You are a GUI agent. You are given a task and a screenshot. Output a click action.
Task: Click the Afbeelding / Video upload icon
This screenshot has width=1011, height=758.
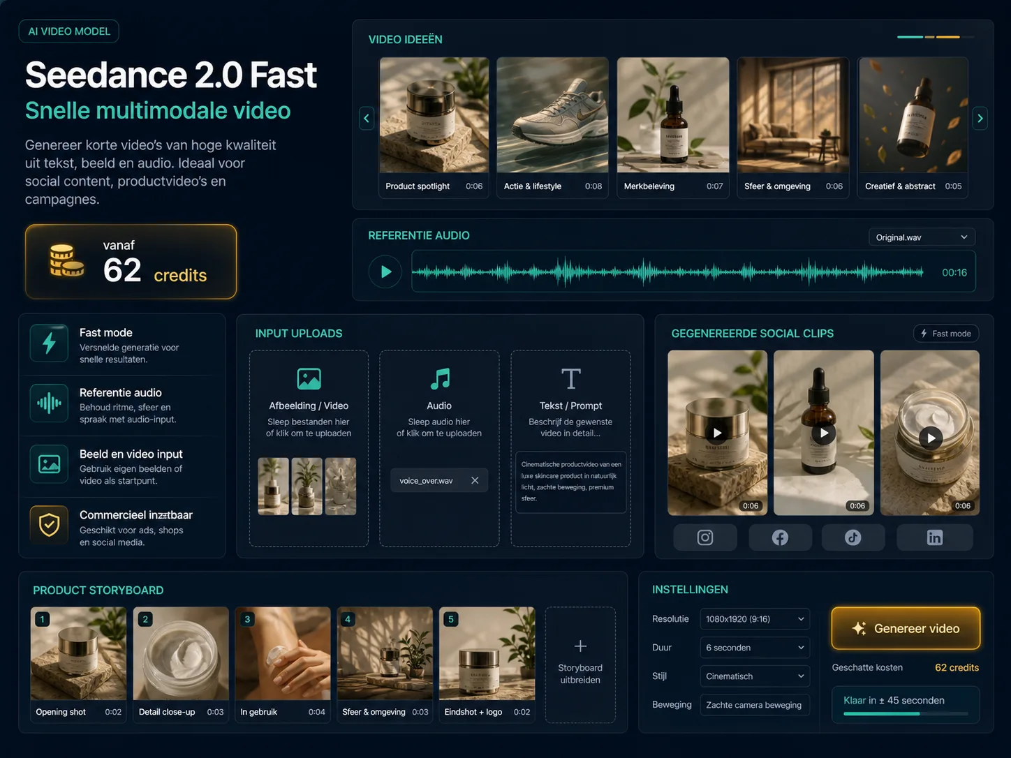click(309, 378)
